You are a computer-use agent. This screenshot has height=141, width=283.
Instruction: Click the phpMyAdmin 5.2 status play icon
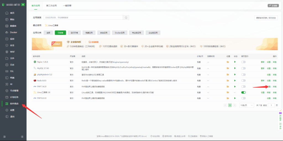click(x=235, y=75)
